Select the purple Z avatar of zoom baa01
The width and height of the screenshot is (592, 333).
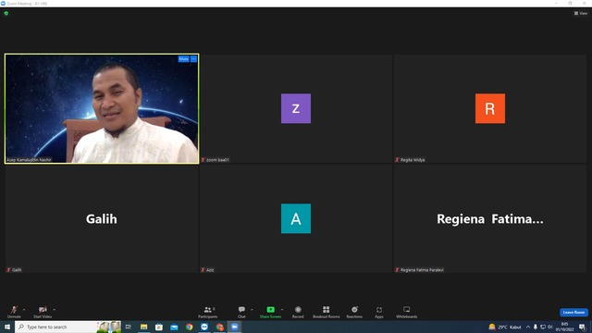(296, 108)
